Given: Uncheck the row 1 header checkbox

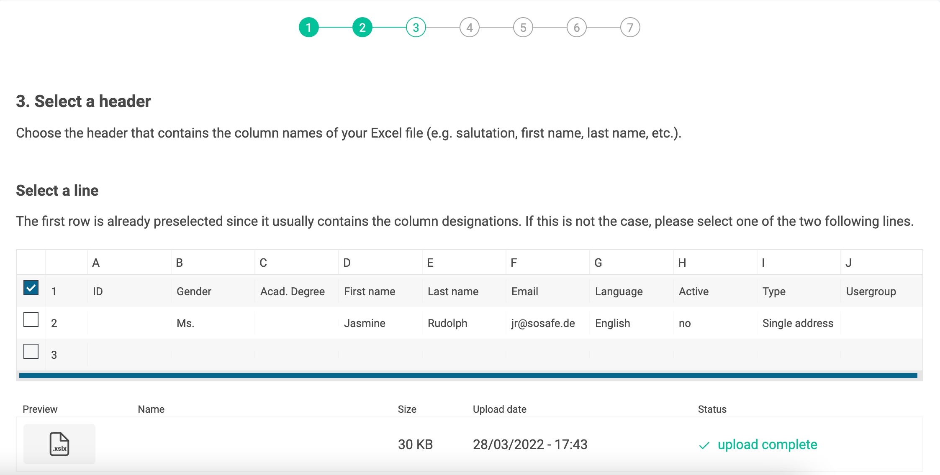Looking at the screenshot, I should 31,288.
